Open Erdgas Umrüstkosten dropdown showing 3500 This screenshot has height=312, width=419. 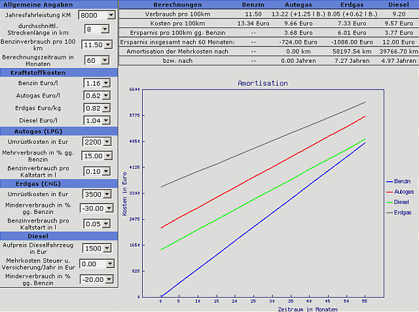coord(97,194)
